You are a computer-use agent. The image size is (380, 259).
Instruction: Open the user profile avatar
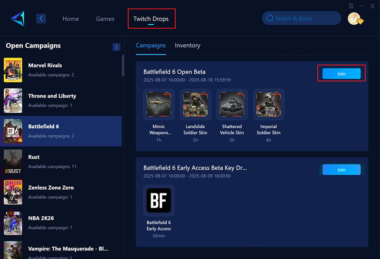[355, 19]
